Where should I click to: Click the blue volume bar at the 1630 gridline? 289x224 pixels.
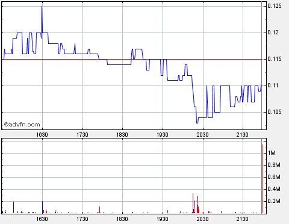[x=43, y=207]
